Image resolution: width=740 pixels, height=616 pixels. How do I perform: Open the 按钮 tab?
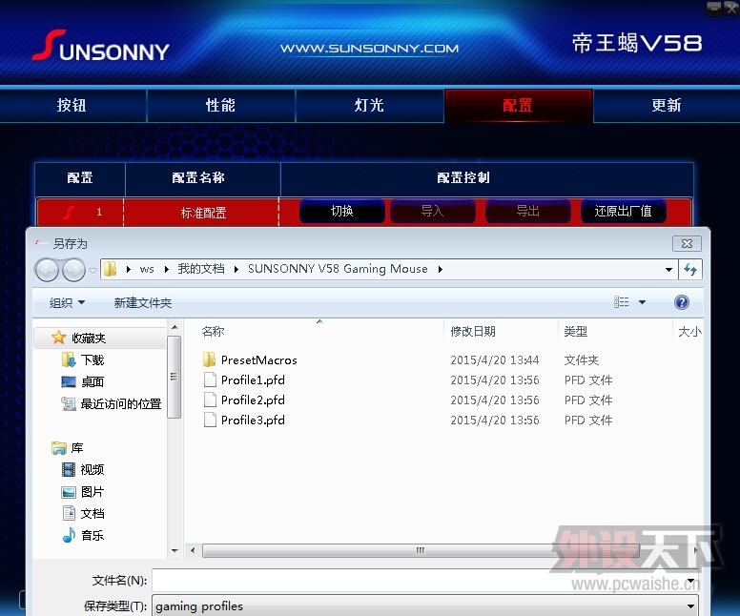[x=72, y=106]
